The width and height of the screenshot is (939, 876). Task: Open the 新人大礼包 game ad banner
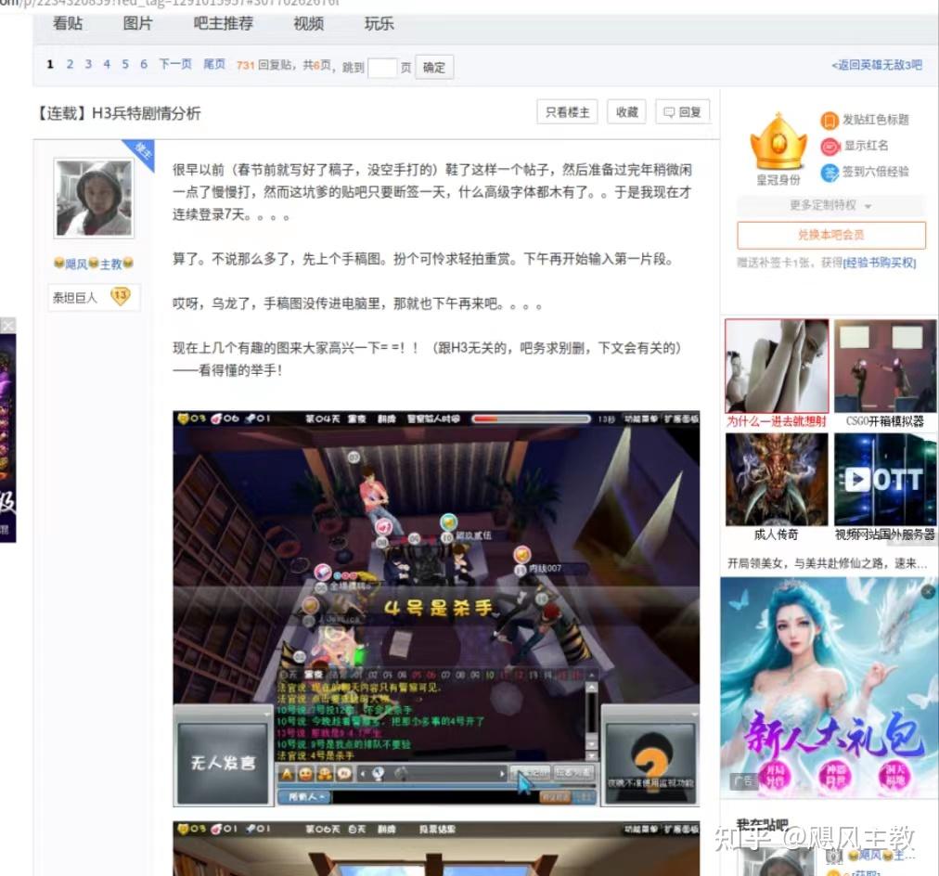(x=830, y=688)
